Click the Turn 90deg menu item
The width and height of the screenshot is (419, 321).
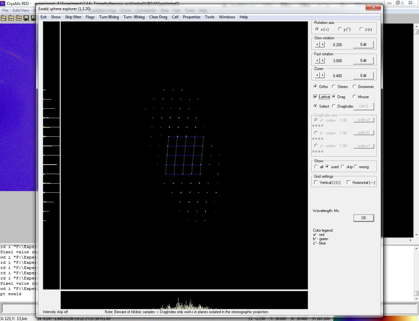[x=109, y=17]
